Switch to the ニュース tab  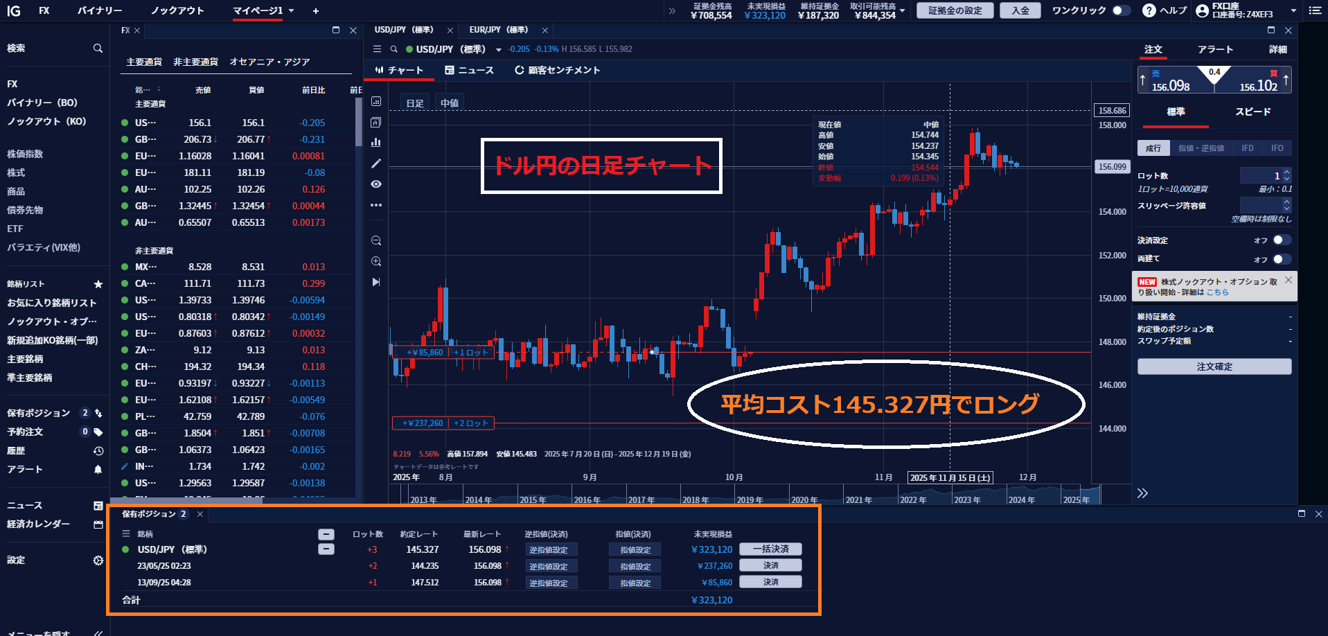pyautogui.click(x=469, y=70)
